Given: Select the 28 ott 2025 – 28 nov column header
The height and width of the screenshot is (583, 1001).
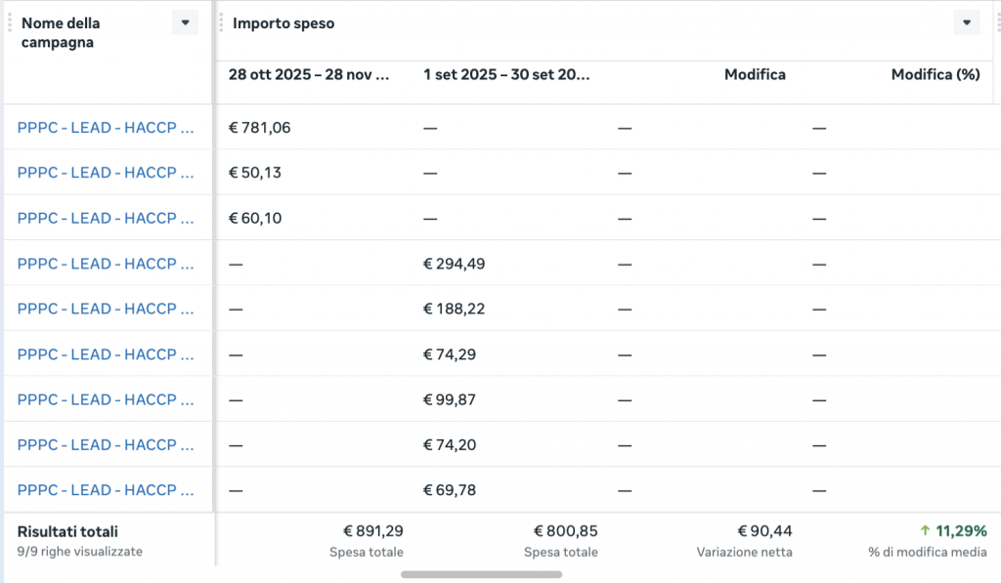Looking at the screenshot, I should [309, 74].
